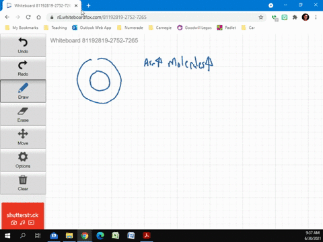
Task: Switch to Chrome on taskbar
Action: pyautogui.click(x=85, y=236)
